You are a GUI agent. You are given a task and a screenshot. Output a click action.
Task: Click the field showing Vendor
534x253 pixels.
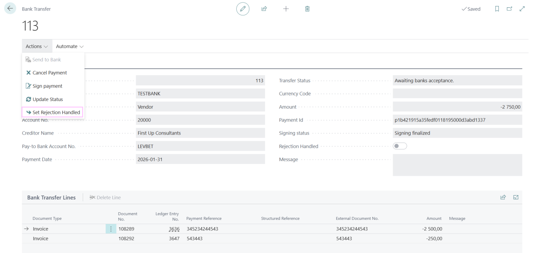(200, 107)
